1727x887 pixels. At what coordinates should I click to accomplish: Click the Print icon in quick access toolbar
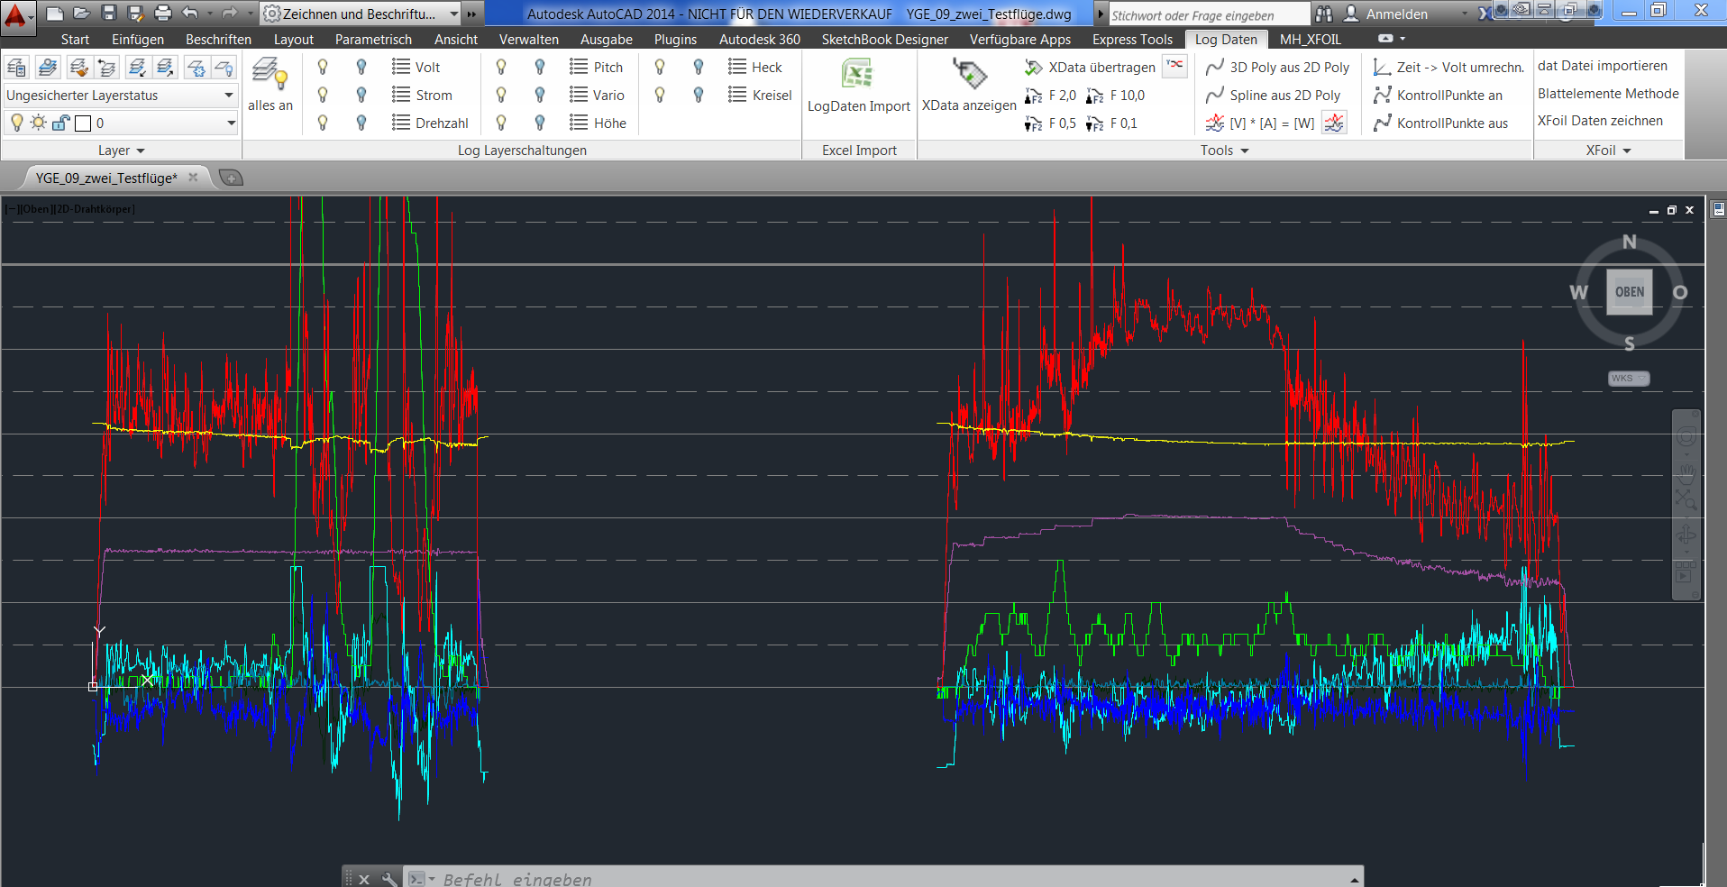point(163,13)
